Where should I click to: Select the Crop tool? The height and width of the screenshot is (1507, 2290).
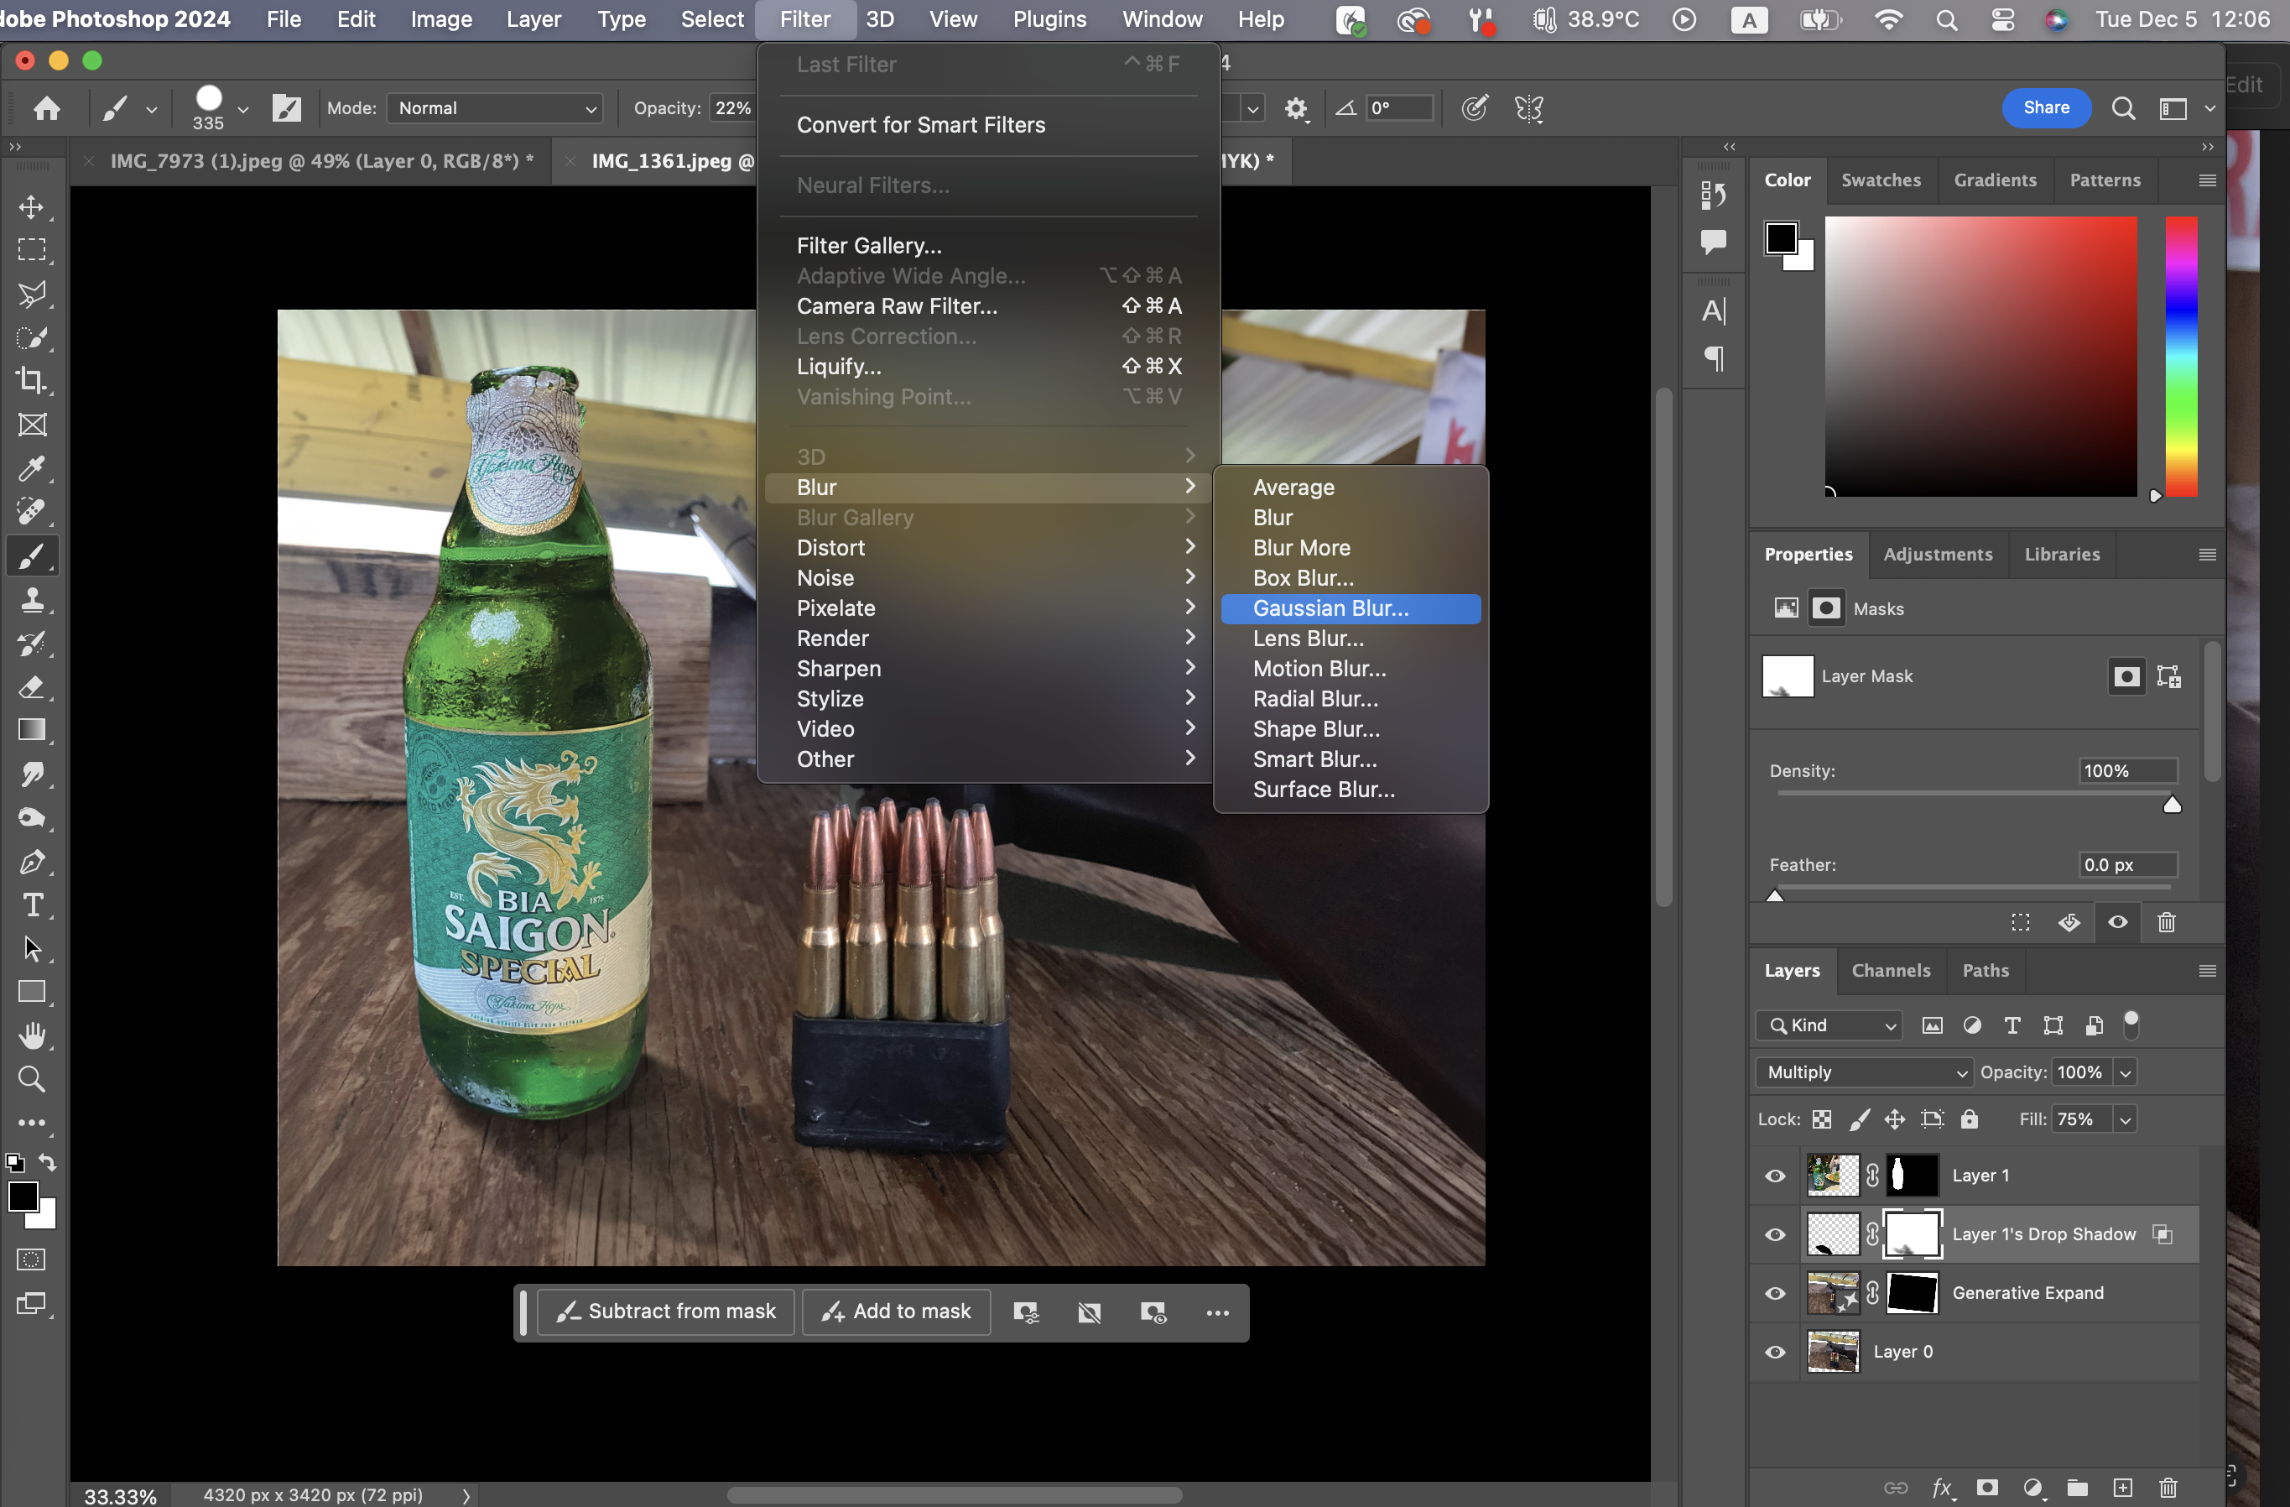[x=32, y=381]
